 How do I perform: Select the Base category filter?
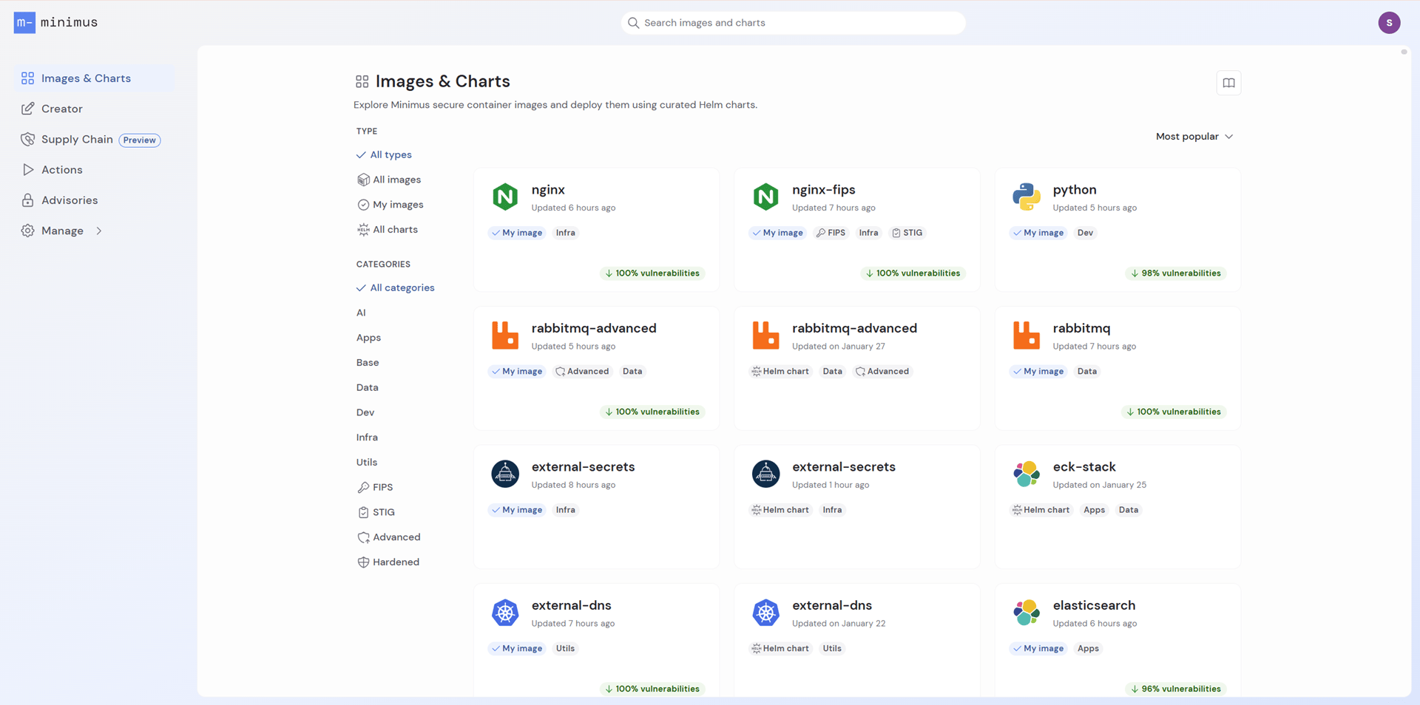click(x=368, y=363)
